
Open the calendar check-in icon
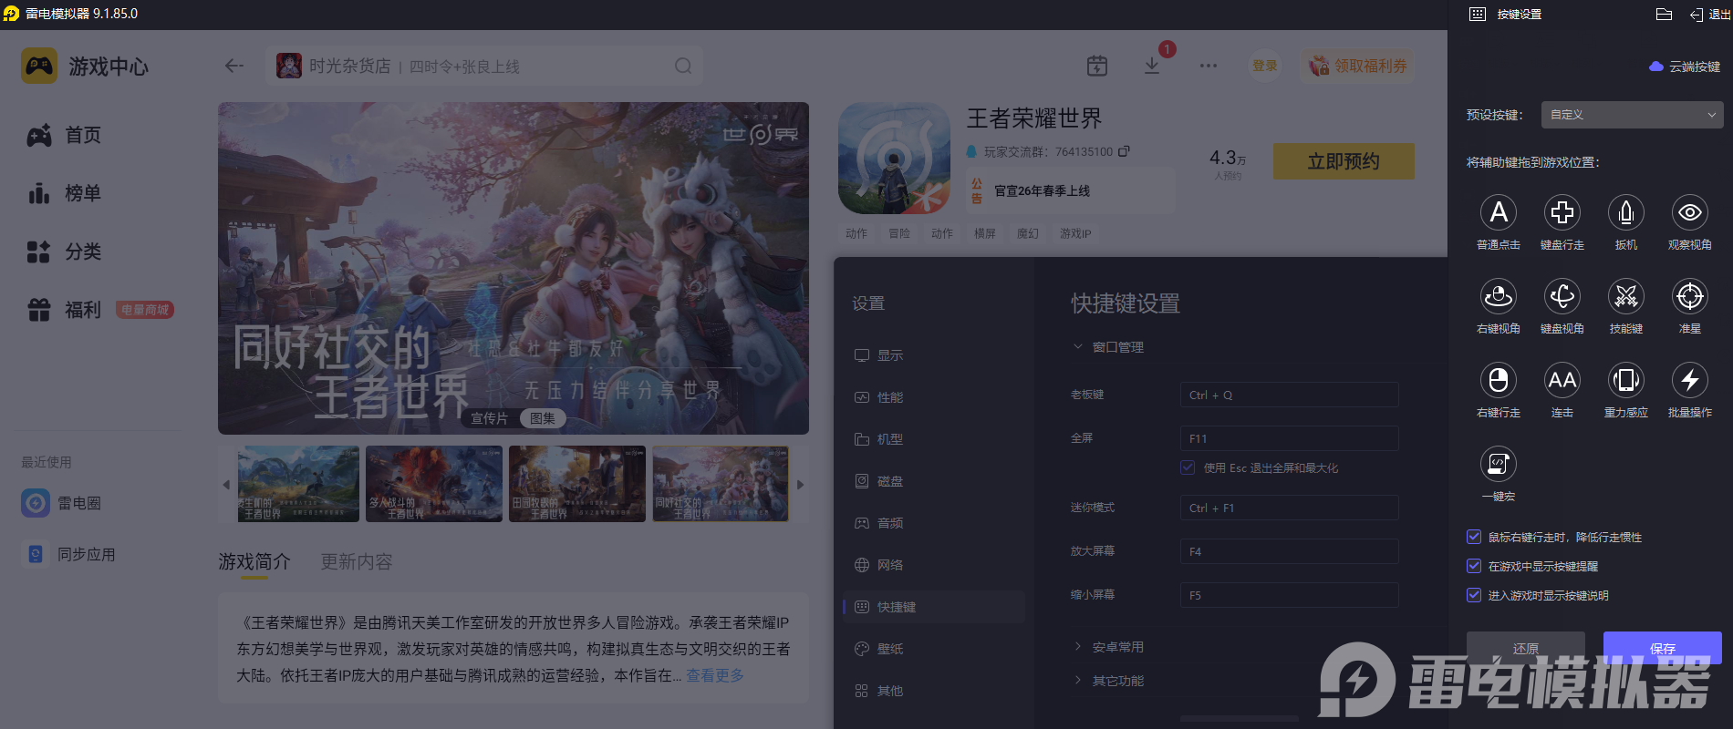tap(1097, 66)
